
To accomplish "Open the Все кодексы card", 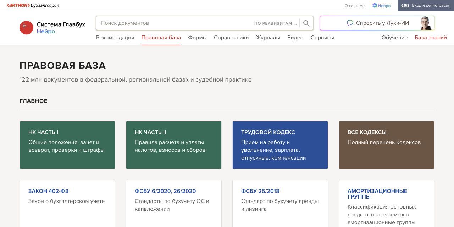I will click(x=387, y=145).
